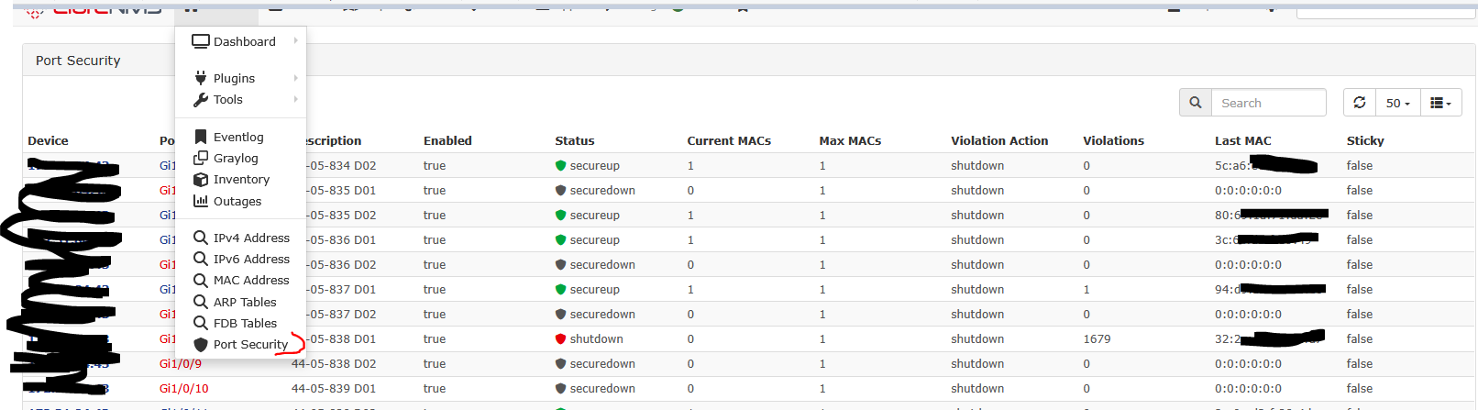Expand the Plugins submenu arrow
The image size is (1478, 410).
[295, 78]
